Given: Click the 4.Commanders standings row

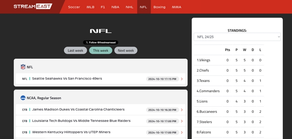Looking at the screenshot, I should (x=229, y=91).
